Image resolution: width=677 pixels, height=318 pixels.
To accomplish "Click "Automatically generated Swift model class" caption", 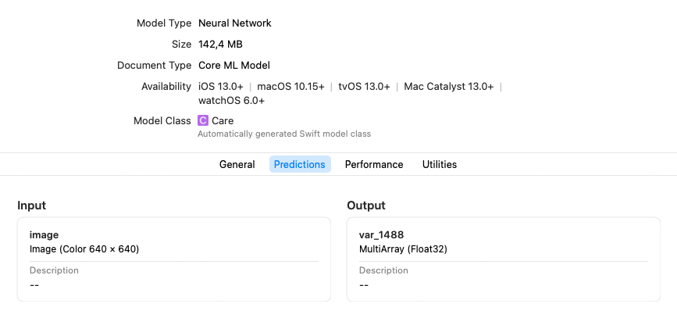I will click(x=284, y=134).
